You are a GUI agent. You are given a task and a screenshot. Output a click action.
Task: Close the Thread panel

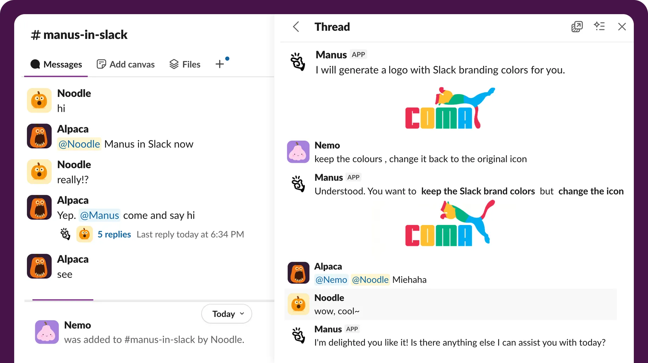(x=622, y=27)
